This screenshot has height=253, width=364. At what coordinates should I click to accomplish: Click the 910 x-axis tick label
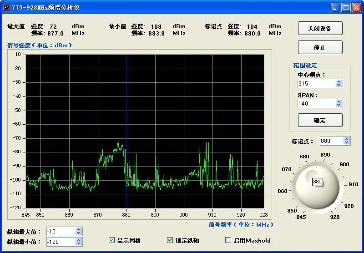[x=212, y=215]
